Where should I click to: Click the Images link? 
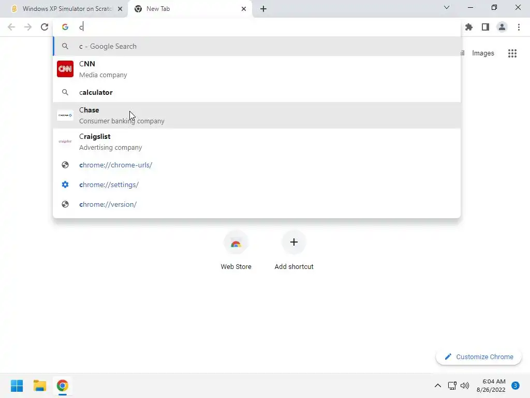click(483, 53)
